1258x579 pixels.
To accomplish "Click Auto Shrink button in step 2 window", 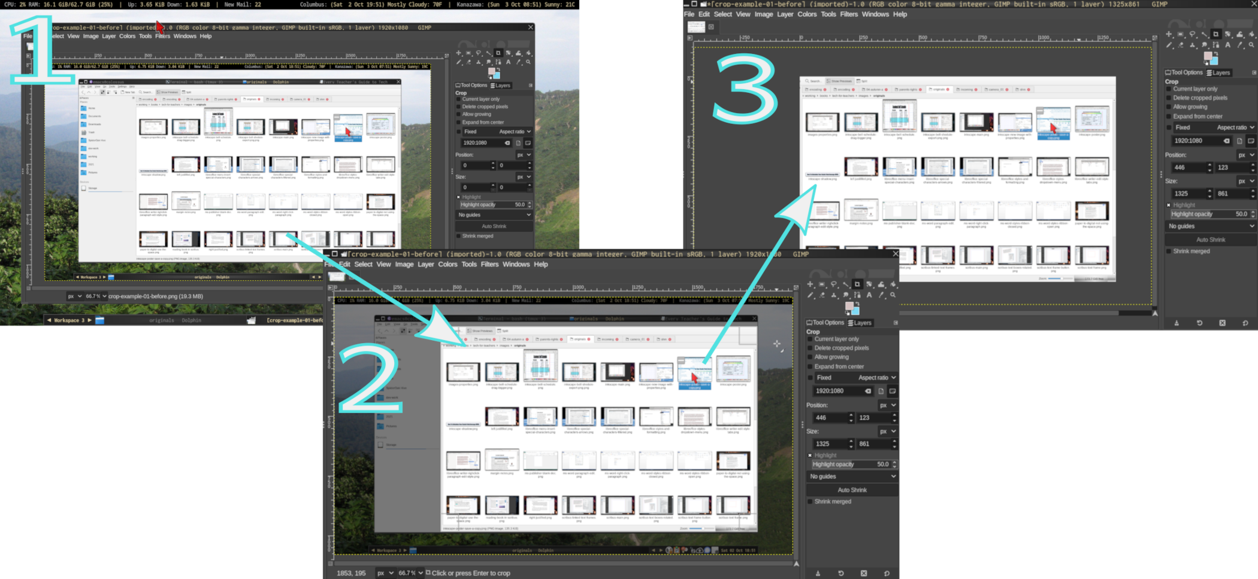I will coord(852,490).
